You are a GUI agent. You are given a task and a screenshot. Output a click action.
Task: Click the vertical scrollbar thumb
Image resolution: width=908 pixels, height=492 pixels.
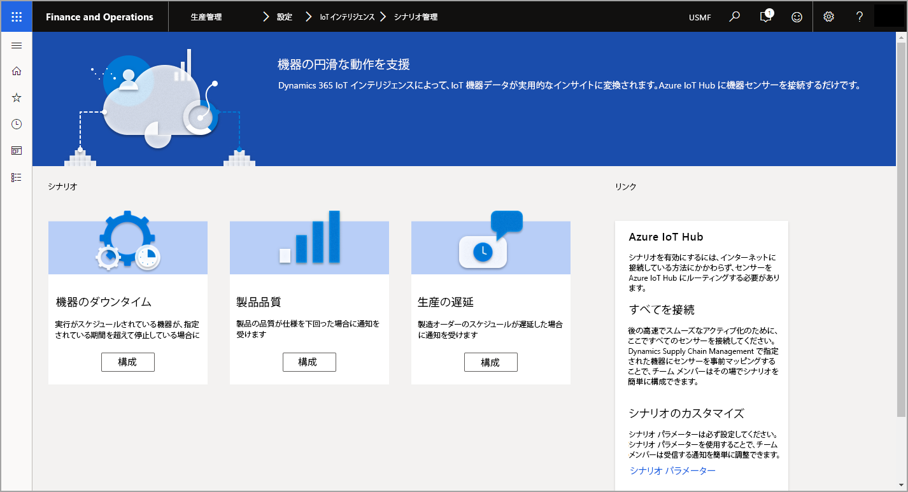[x=901, y=230]
